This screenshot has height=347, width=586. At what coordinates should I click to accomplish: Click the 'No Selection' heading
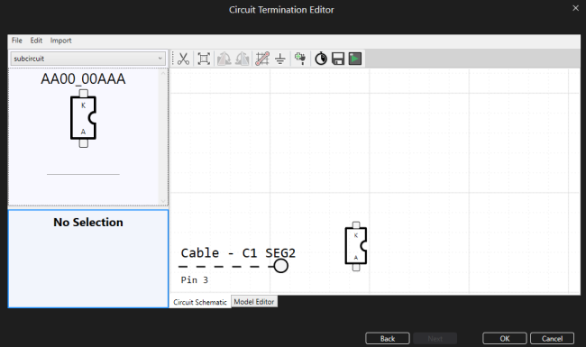(x=88, y=223)
